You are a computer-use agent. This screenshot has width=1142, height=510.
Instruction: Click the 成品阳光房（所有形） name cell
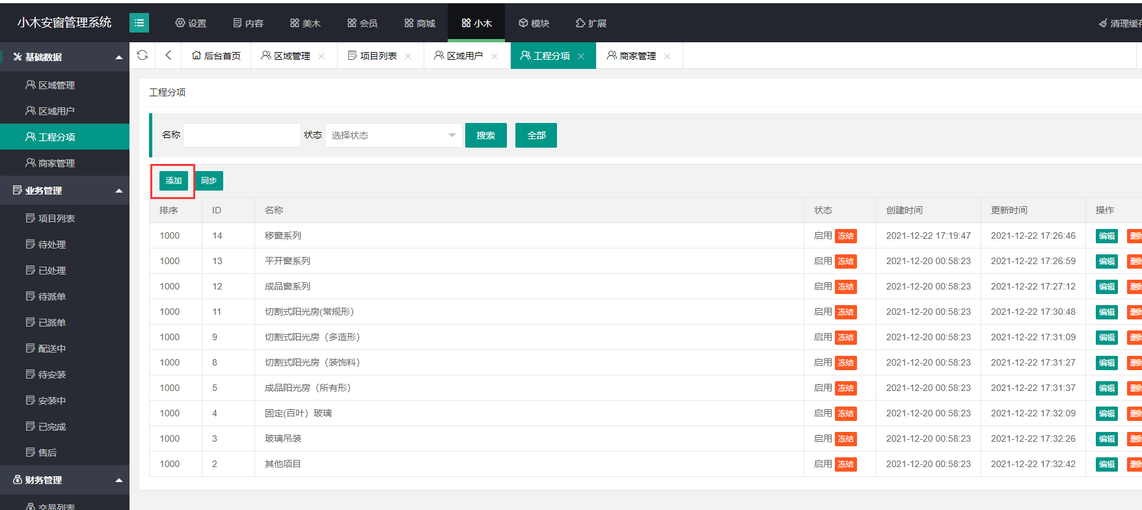pos(529,388)
